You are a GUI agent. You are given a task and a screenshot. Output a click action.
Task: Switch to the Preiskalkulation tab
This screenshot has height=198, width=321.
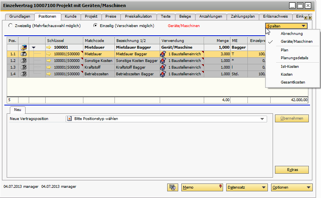coord(138,16)
